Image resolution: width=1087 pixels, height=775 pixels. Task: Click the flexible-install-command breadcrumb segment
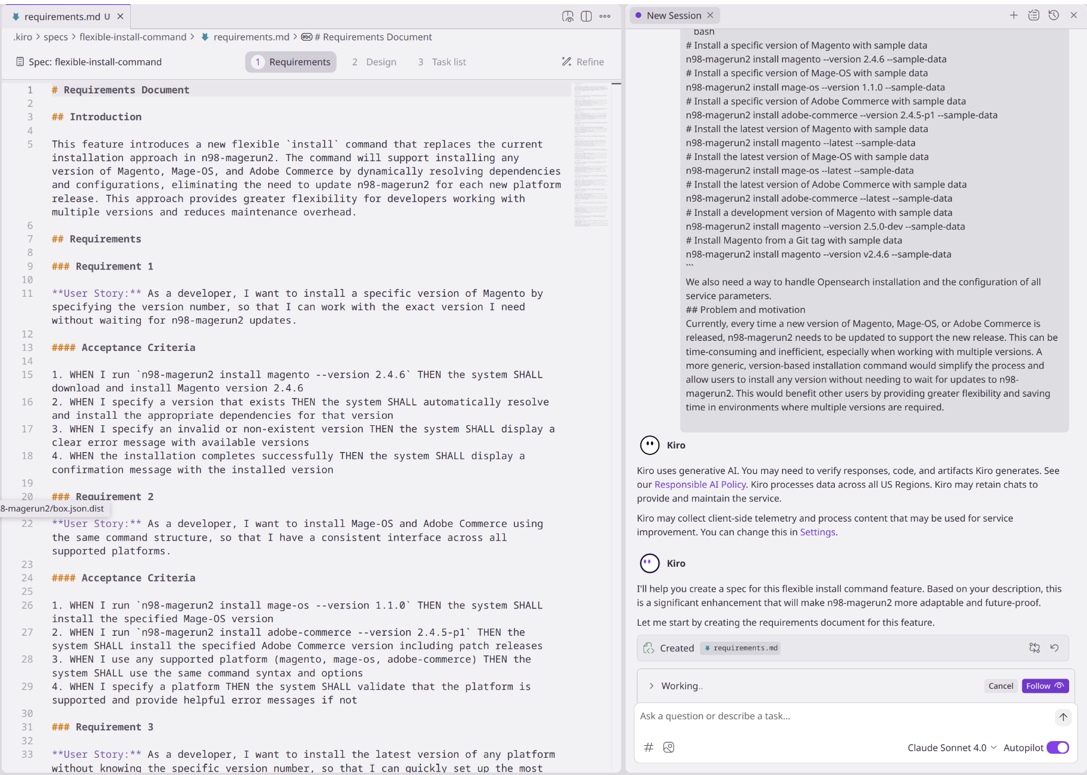[133, 37]
